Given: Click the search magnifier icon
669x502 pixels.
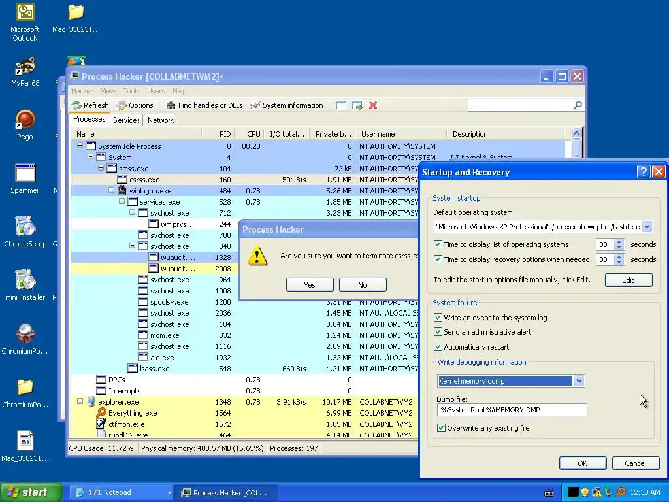Looking at the screenshot, I should point(578,105).
